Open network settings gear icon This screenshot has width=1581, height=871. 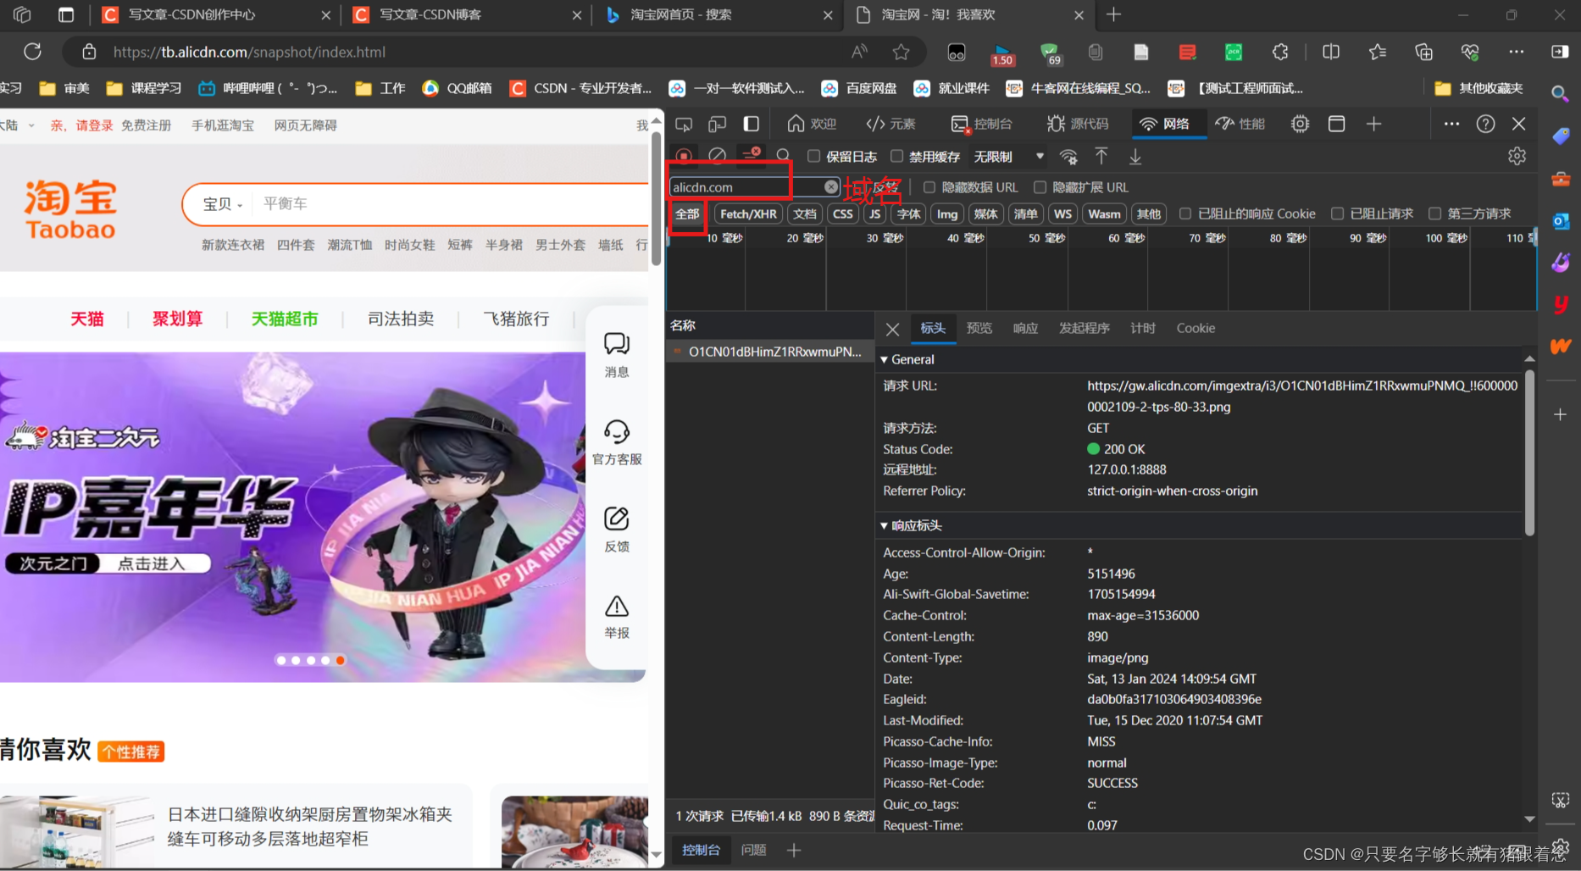tap(1517, 156)
